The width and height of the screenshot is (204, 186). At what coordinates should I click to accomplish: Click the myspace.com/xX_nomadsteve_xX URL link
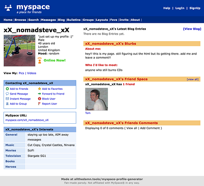[27, 120]
